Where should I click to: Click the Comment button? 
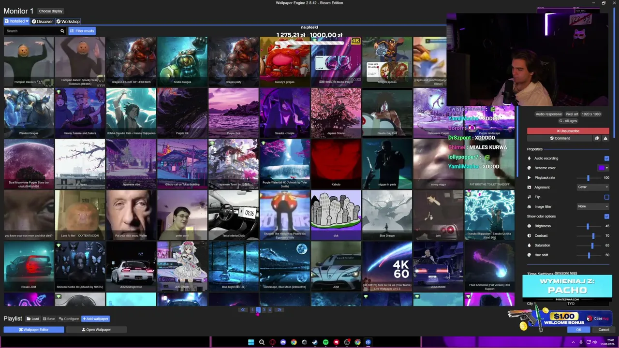point(560,138)
